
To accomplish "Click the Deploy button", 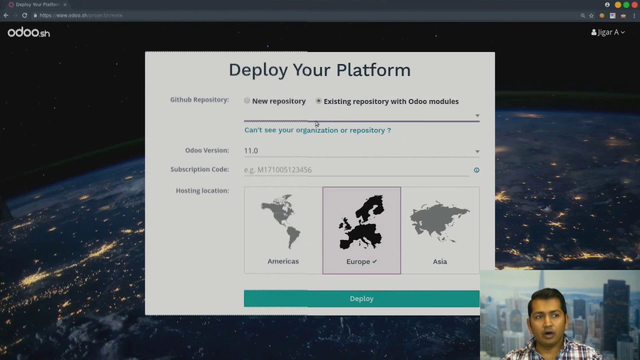I will pyautogui.click(x=361, y=298).
